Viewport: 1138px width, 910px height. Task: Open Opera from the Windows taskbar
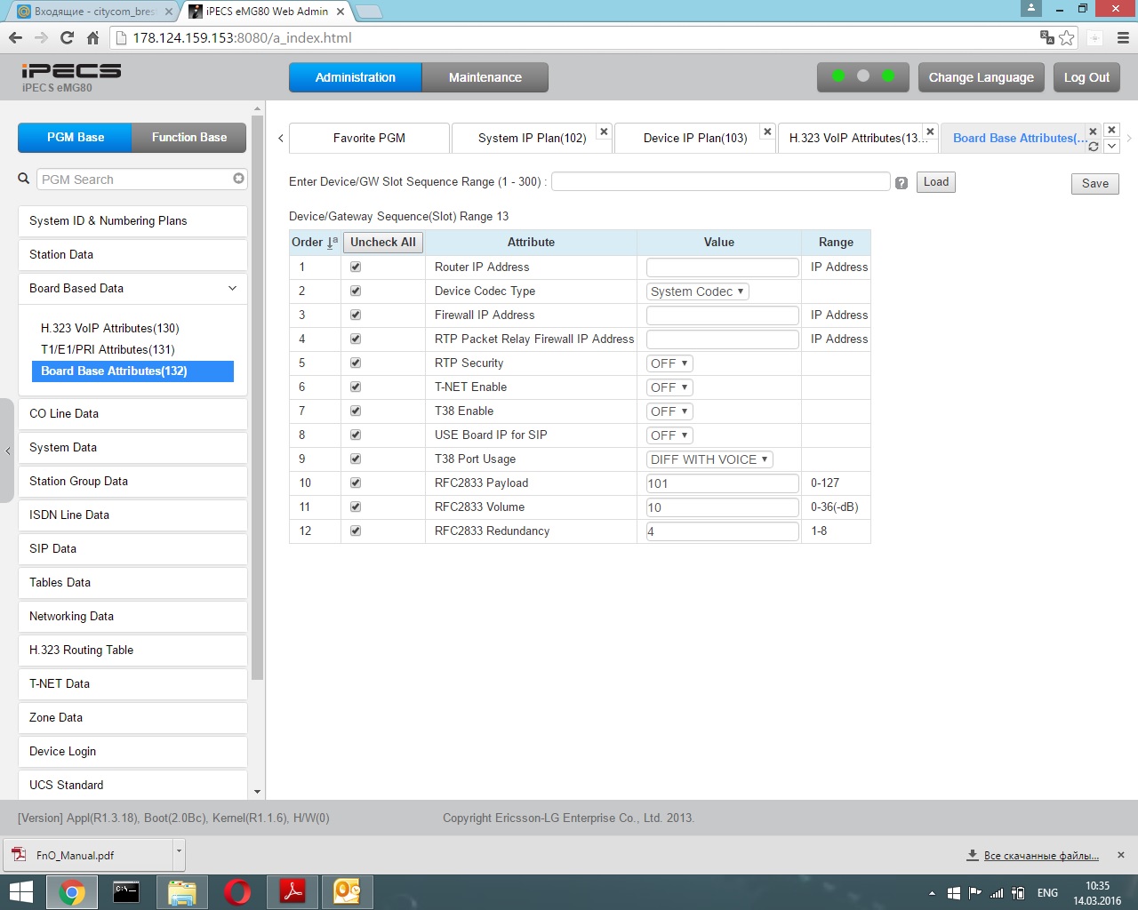click(x=237, y=891)
